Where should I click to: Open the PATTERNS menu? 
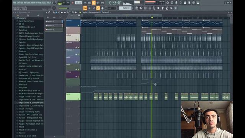click(27, 3)
